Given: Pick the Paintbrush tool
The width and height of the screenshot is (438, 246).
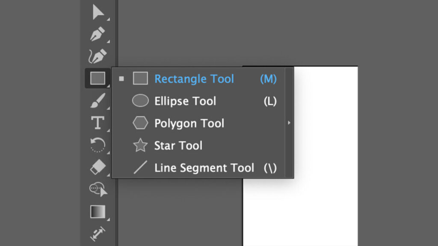Looking at the screenshot, I should click(x=98, y=101).
